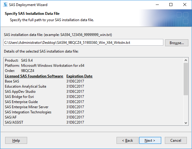
Task: Click scroll down arrow in details list
Action: [x=186, y=123]
